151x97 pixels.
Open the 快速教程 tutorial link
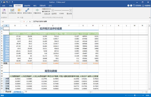tap(146, 6)
